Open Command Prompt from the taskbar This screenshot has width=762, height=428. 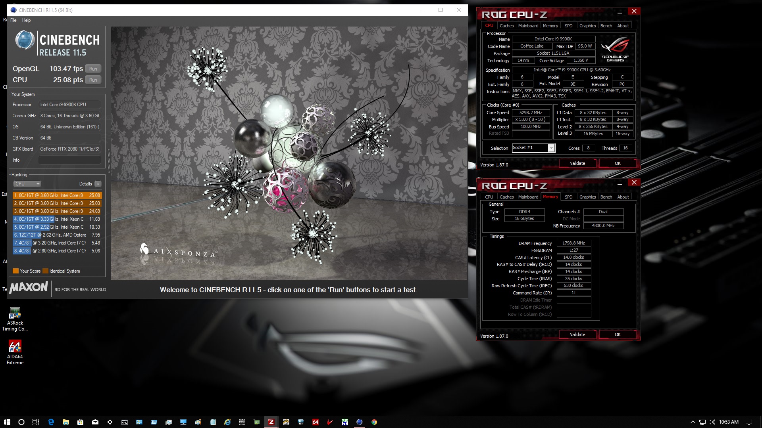pos(125,422)
